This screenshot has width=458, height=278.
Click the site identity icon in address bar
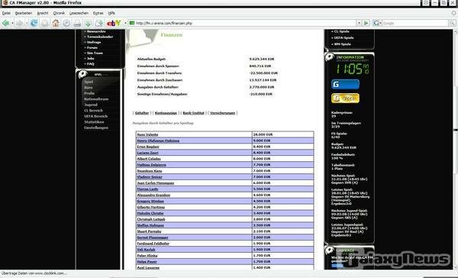[x=132, y=23]
